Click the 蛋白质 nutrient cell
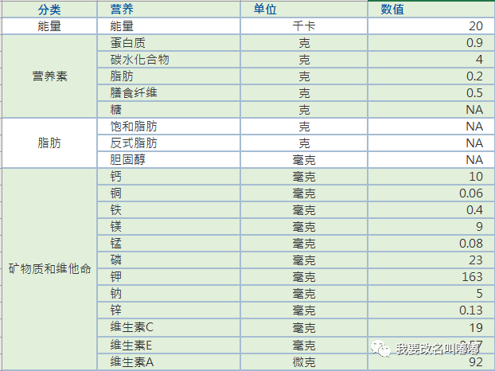495x371 pixels. 169,43
